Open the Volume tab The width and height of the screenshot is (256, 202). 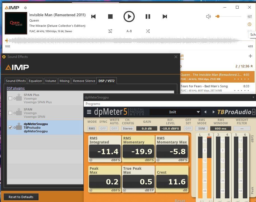[50, 81]
